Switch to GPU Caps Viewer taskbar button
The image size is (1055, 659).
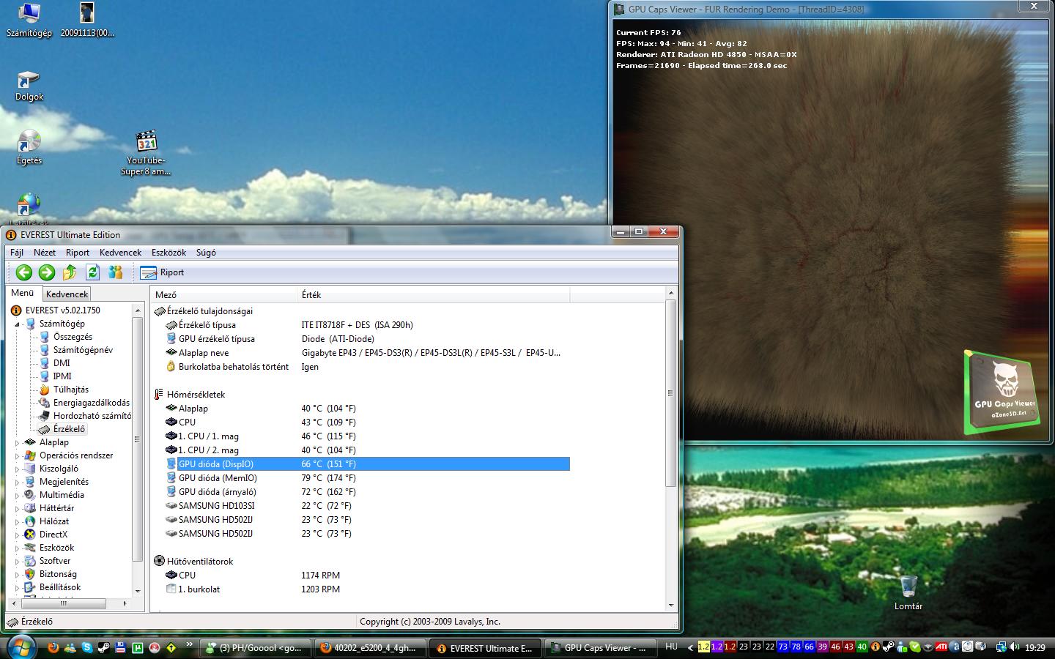point(599,648)
